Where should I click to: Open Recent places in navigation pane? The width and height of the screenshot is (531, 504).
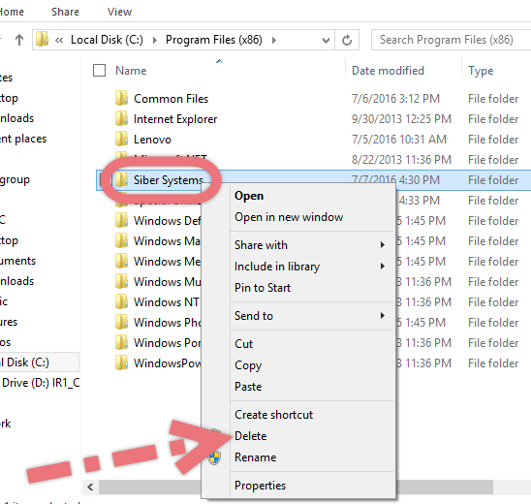[x=23, y=139]
